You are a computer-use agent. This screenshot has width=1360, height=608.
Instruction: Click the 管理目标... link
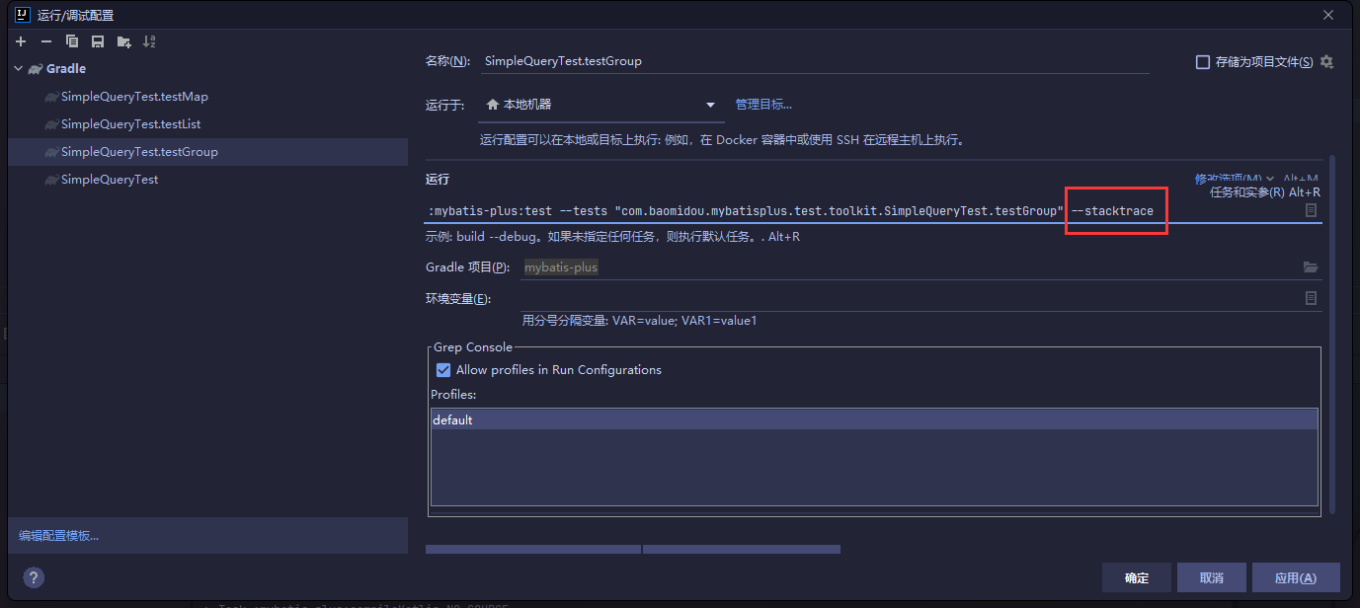763,105
